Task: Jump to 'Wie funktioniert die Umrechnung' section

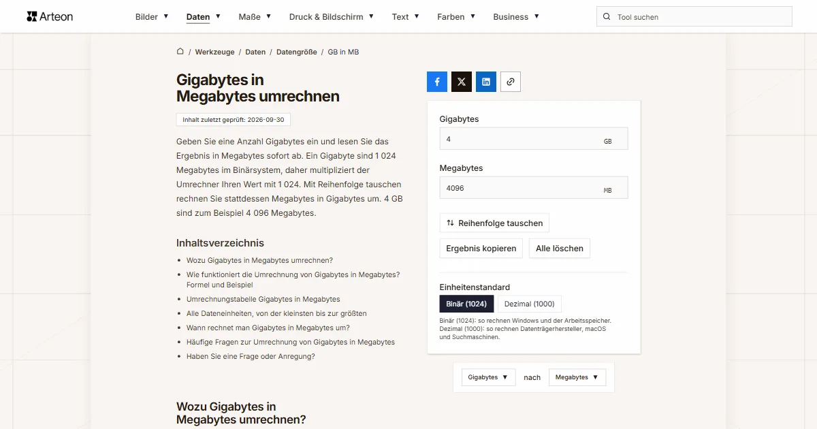Action: tap(293, 280)
